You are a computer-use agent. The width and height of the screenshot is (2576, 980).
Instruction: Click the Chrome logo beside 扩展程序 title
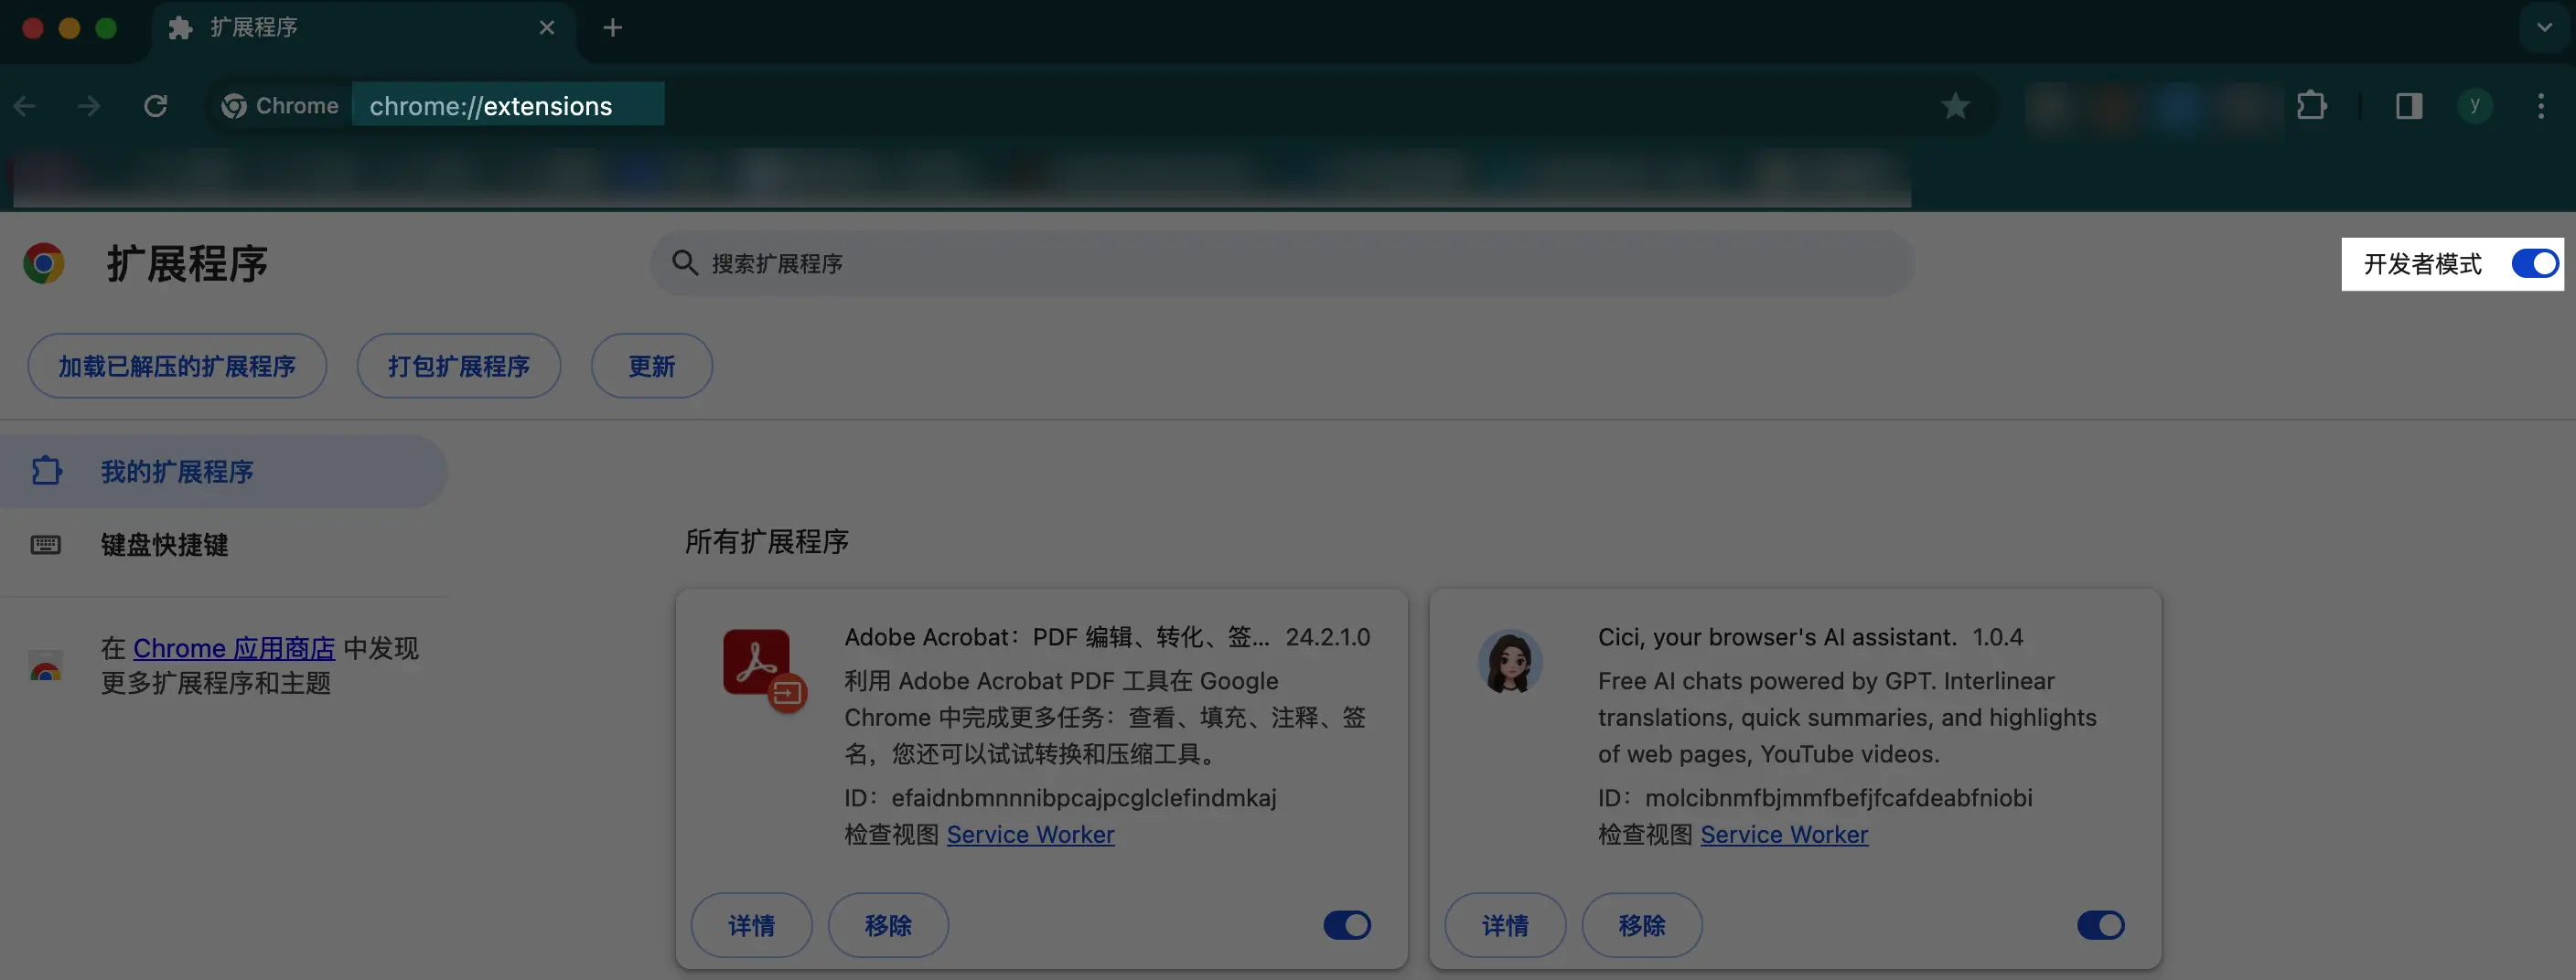44,263
